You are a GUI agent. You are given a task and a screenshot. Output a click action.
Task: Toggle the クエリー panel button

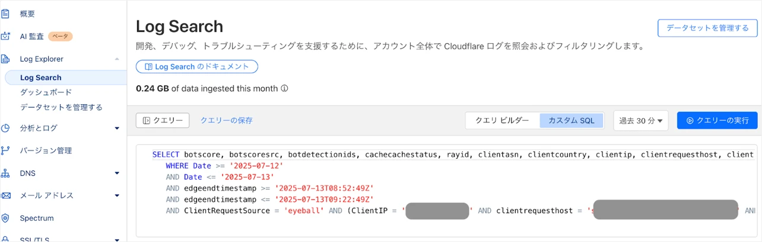tap(163, 120)
